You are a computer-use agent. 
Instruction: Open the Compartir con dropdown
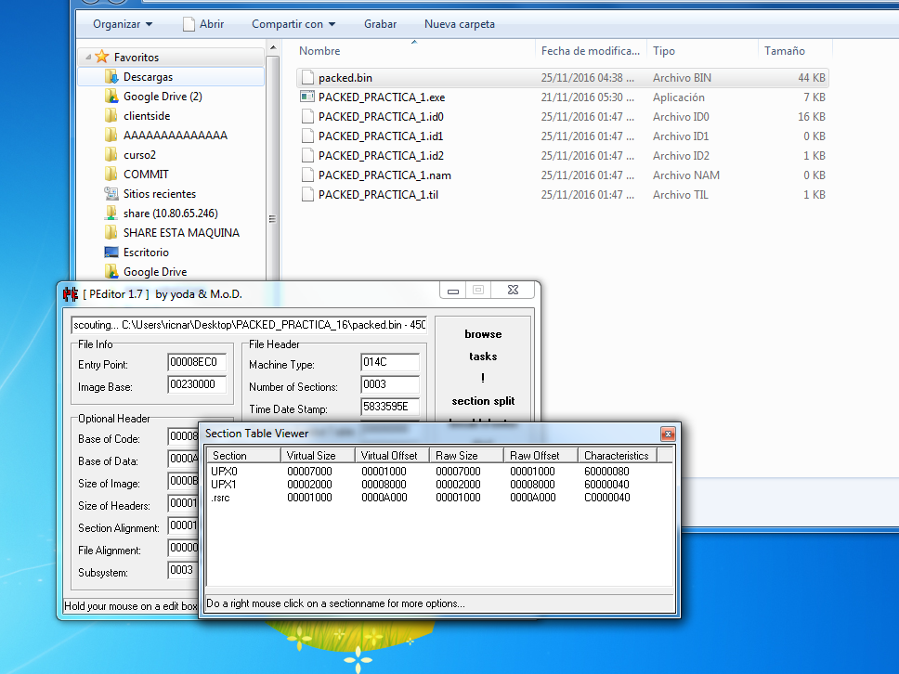pyautogui.click(x=293, y=24)
